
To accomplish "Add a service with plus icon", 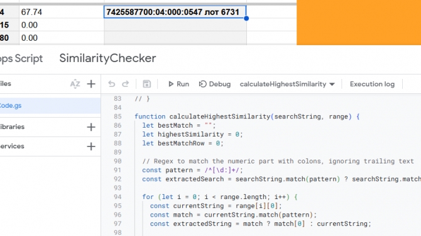I will (91, 146).
